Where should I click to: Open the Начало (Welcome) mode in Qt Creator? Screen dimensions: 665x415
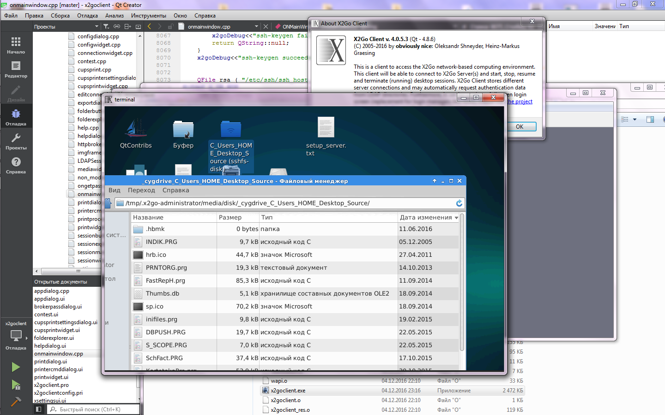(x=16, y=45)
